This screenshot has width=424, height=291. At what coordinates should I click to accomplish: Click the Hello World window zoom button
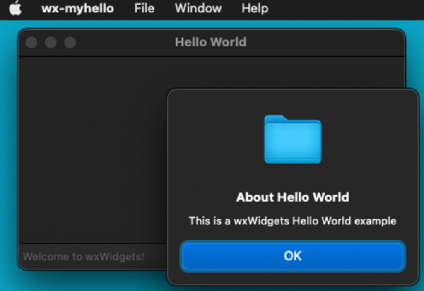click(x=70, y=43)
